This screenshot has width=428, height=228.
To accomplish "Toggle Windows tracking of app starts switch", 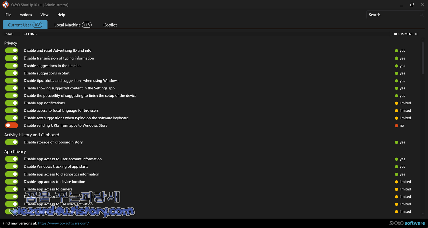I will tap(11, 166).
